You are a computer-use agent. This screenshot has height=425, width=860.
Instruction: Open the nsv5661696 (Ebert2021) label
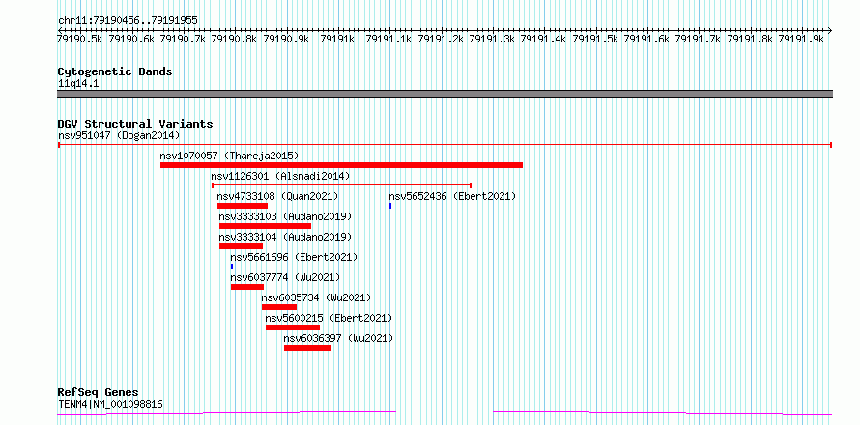tap(294, 257)
